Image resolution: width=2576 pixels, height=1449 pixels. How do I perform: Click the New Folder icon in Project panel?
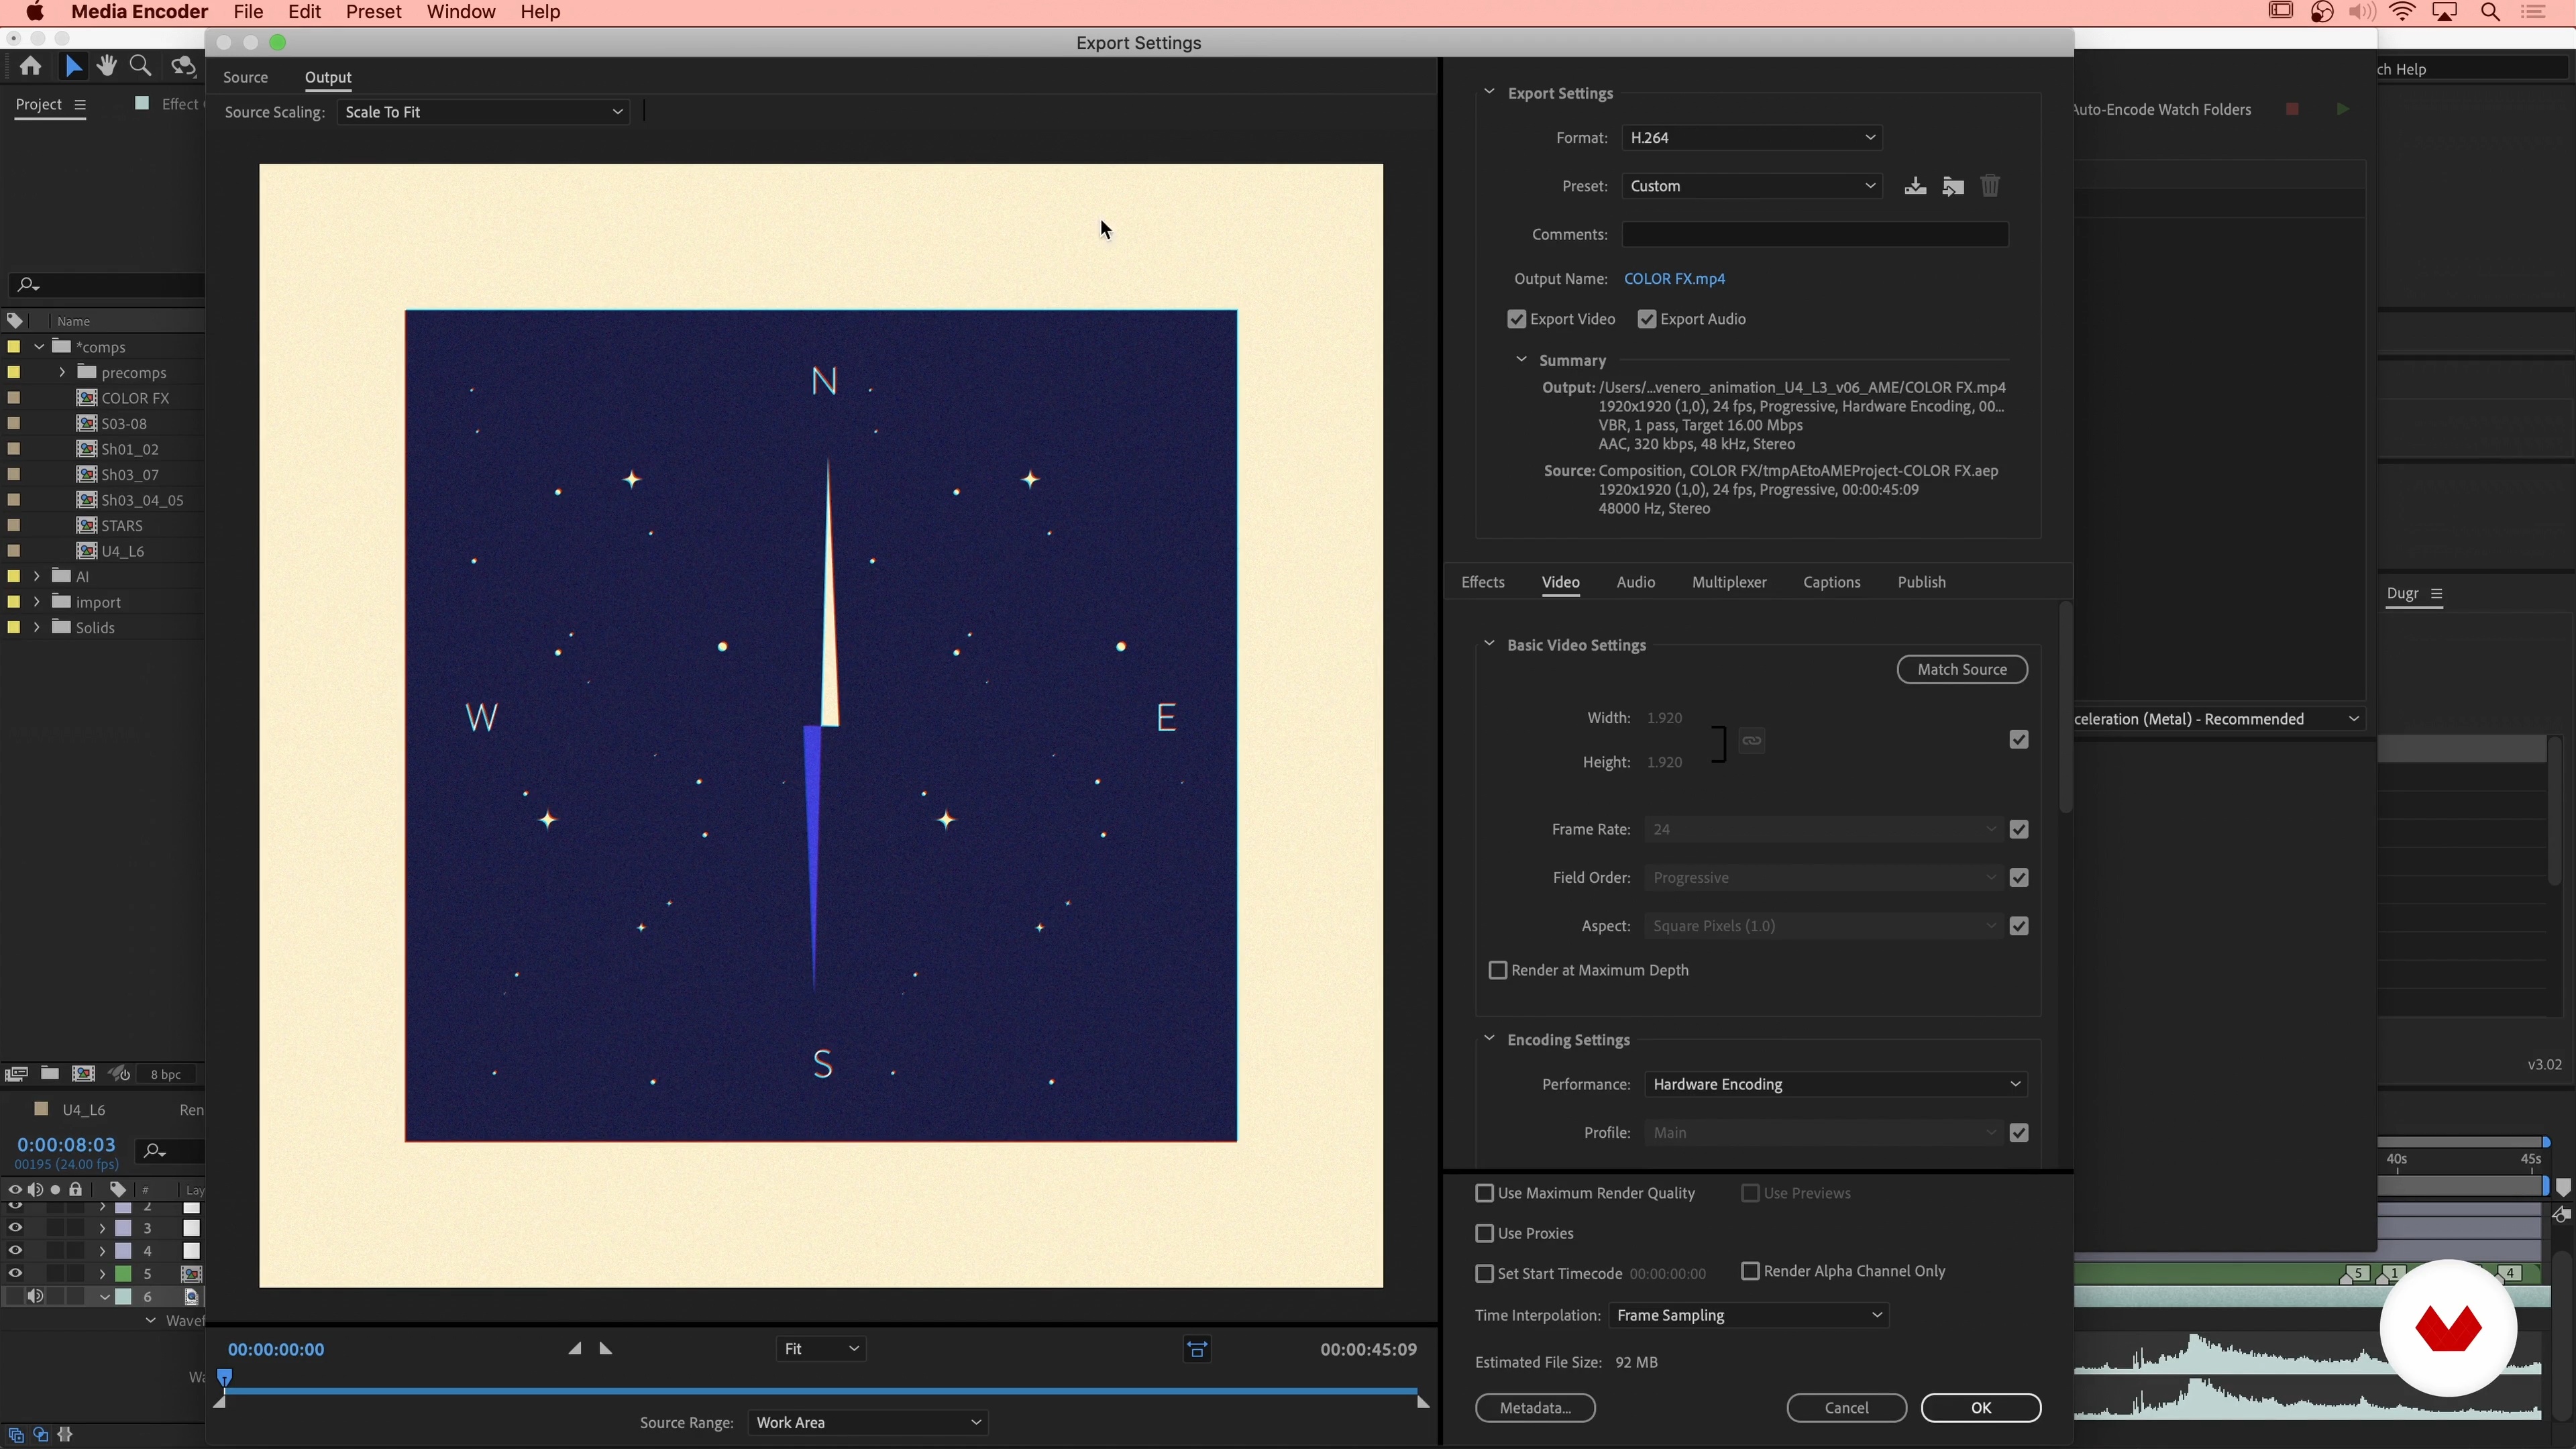(49, 1073)
